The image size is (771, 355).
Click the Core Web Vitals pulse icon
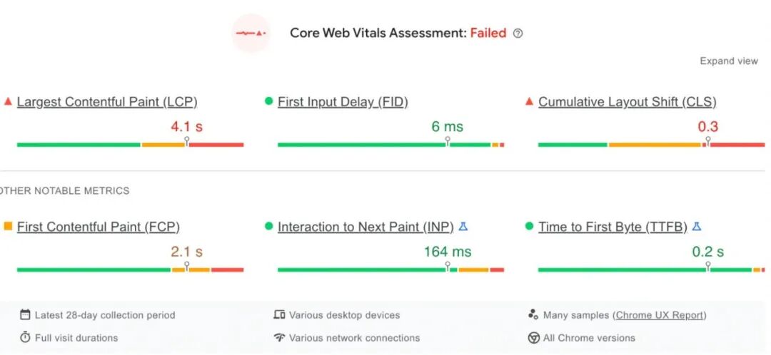click(x=251, y=33)
